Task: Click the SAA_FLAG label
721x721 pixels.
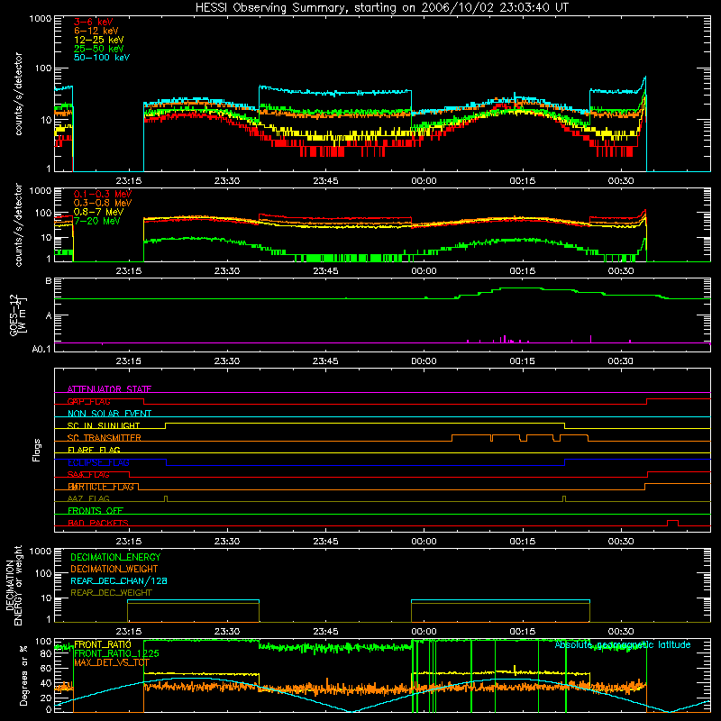Action: pos(88,475)
